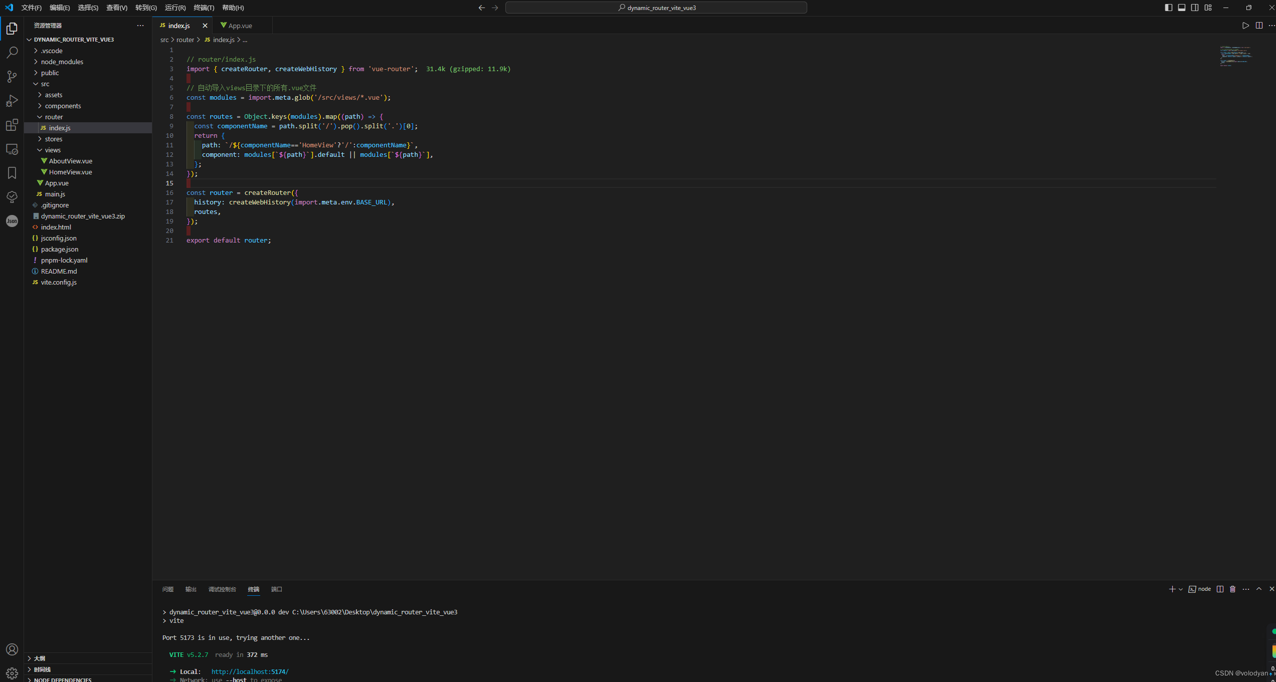Click the 终端 tab in bottom panel

(254, 588)
